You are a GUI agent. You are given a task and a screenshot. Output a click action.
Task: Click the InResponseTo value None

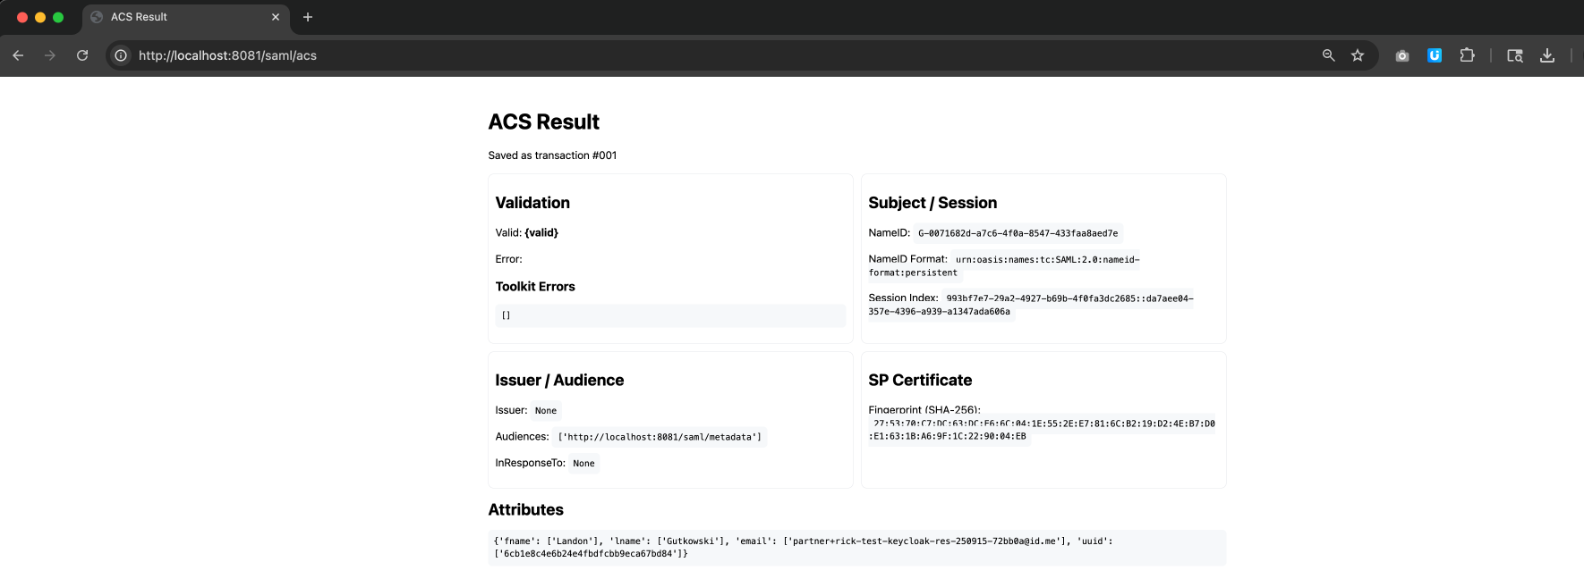(583, 463)
